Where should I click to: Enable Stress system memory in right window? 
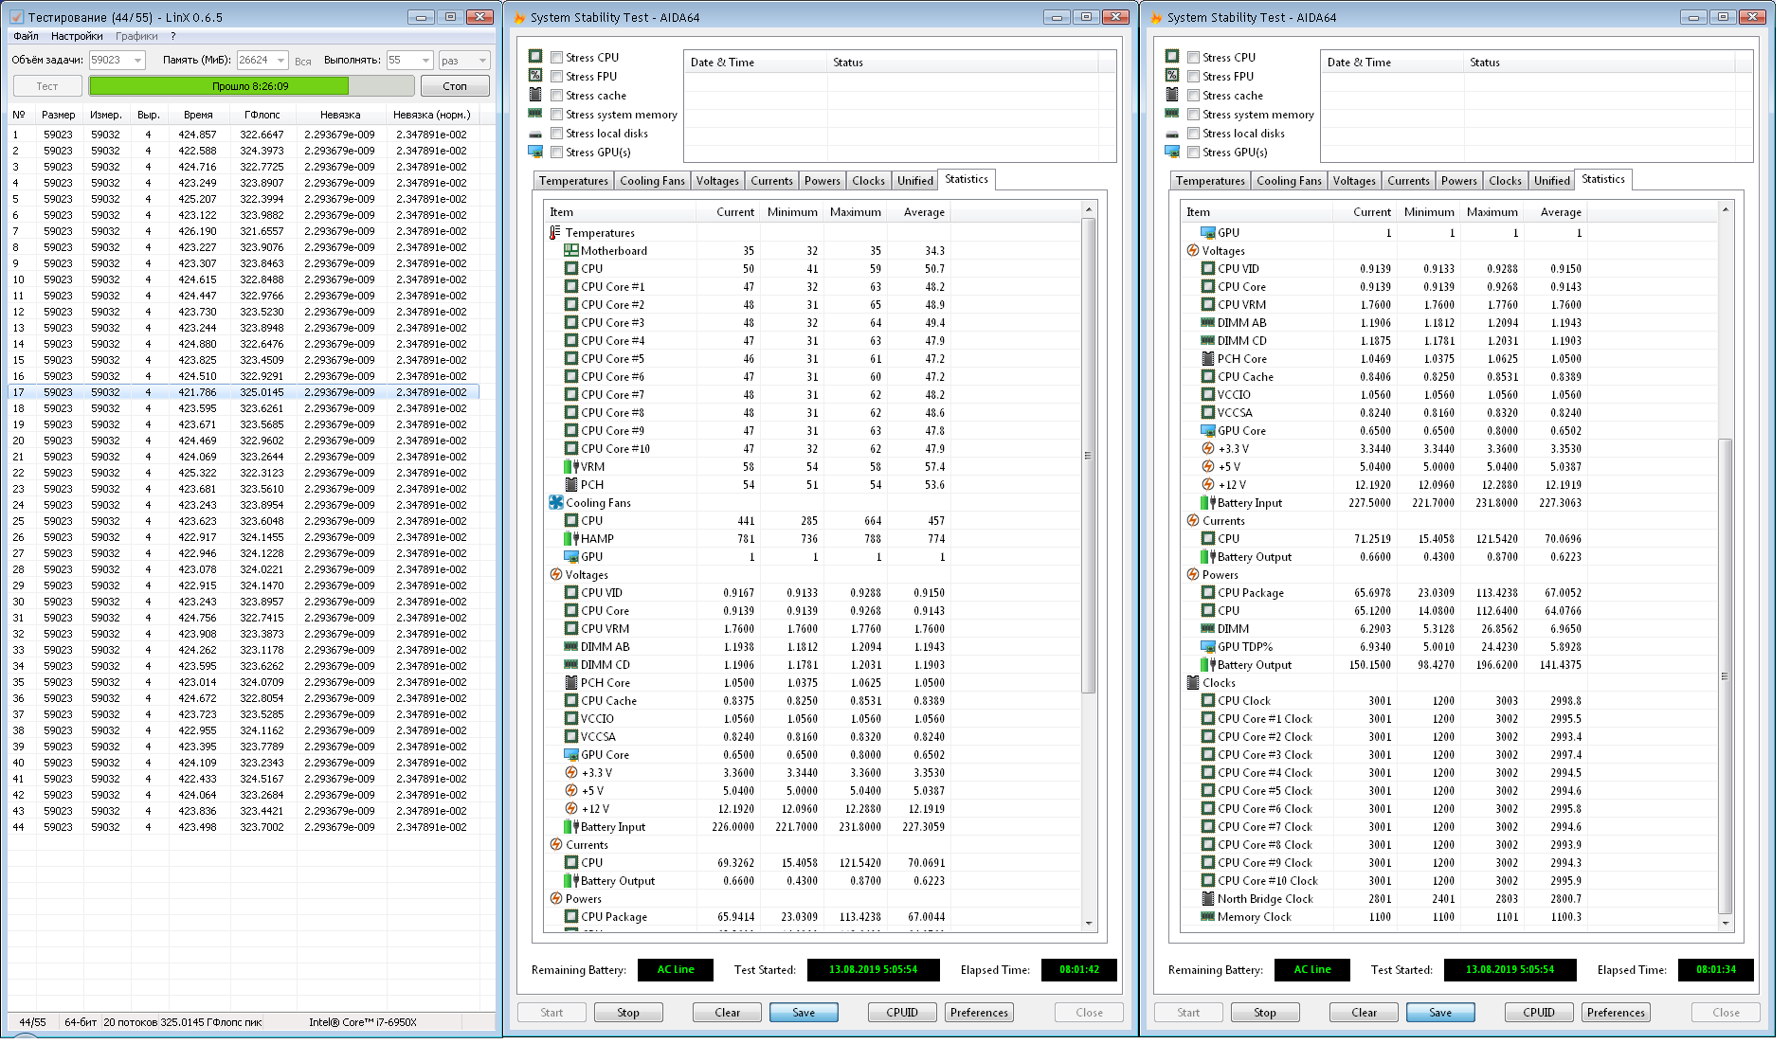[x=1194, y=115]
